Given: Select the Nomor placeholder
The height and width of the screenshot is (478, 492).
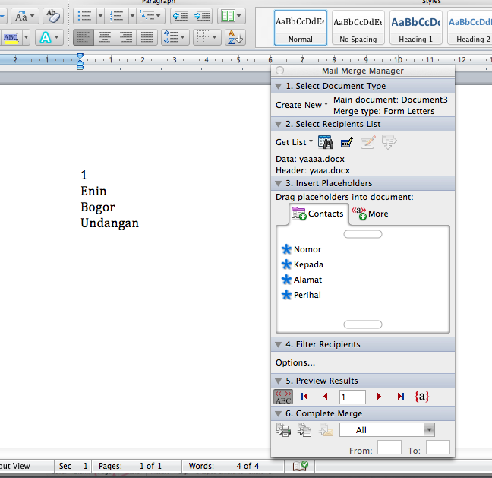Looking at the screenshot, I should coord(301,249).
